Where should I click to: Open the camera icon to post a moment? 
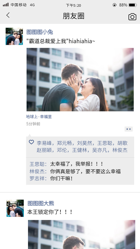point(132,17)
